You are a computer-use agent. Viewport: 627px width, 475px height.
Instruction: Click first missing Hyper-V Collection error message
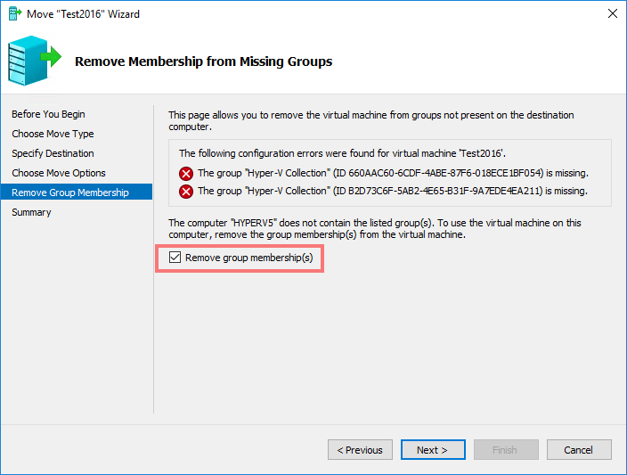click(x=393, y=173)
